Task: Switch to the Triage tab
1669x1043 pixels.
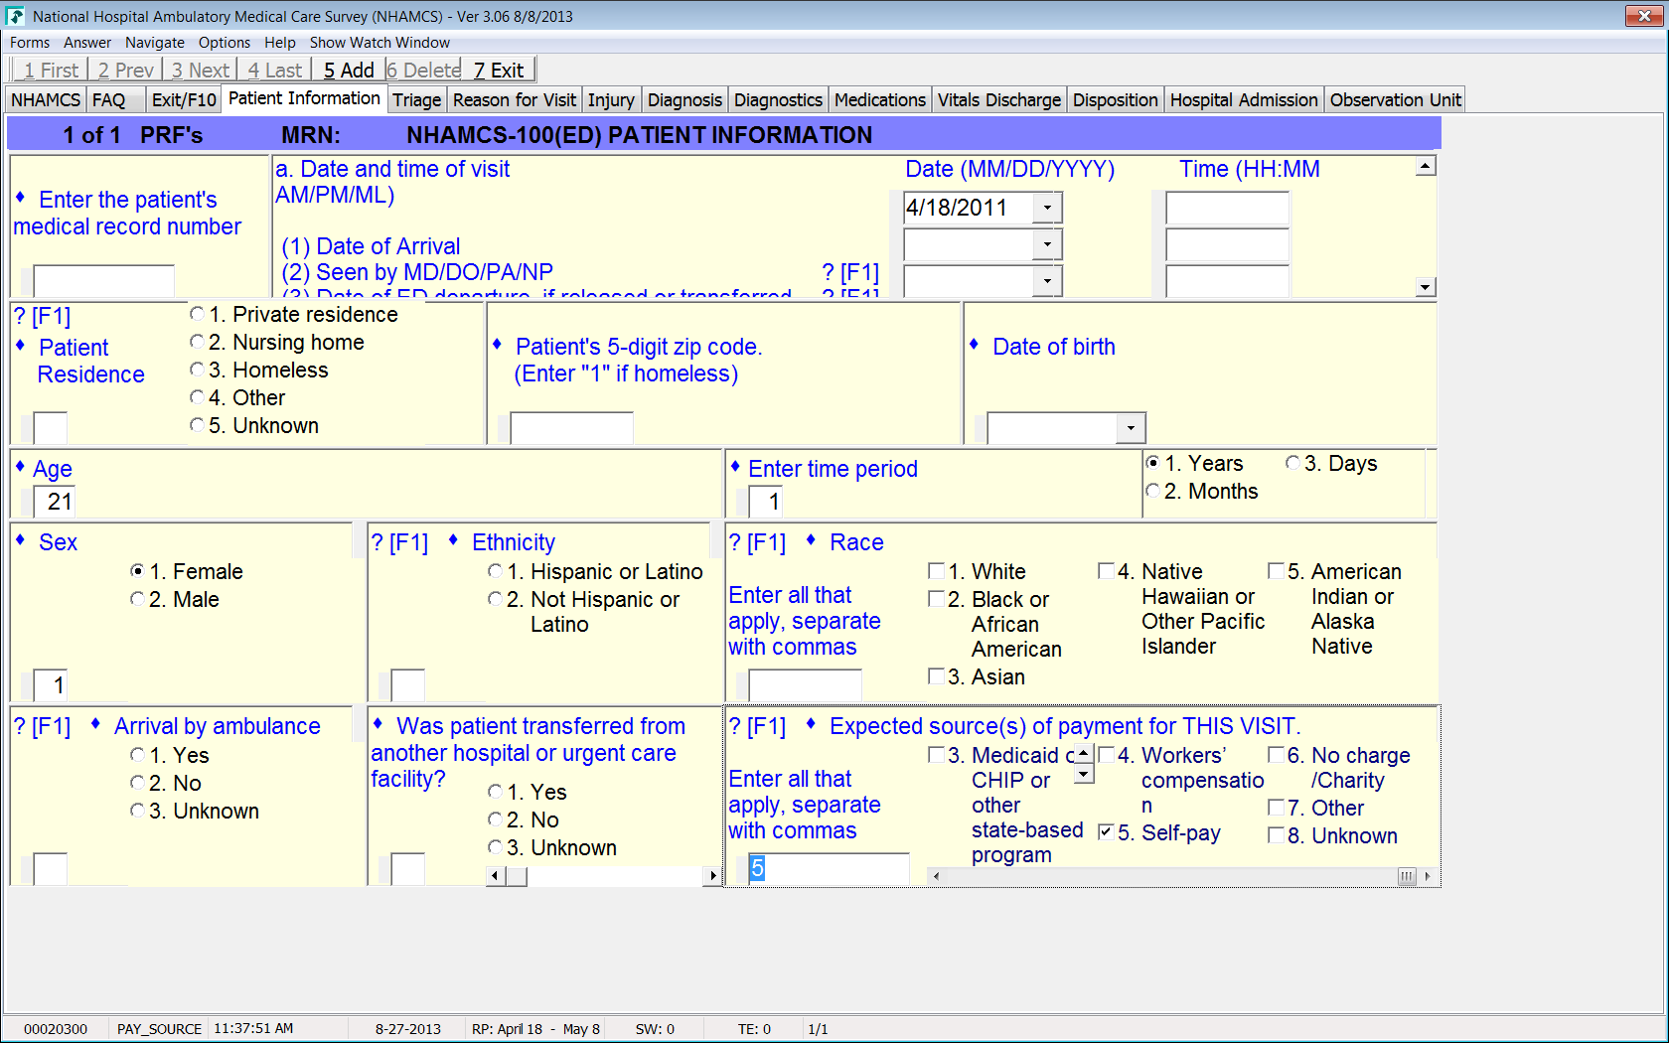Action: tap(416, 100)
